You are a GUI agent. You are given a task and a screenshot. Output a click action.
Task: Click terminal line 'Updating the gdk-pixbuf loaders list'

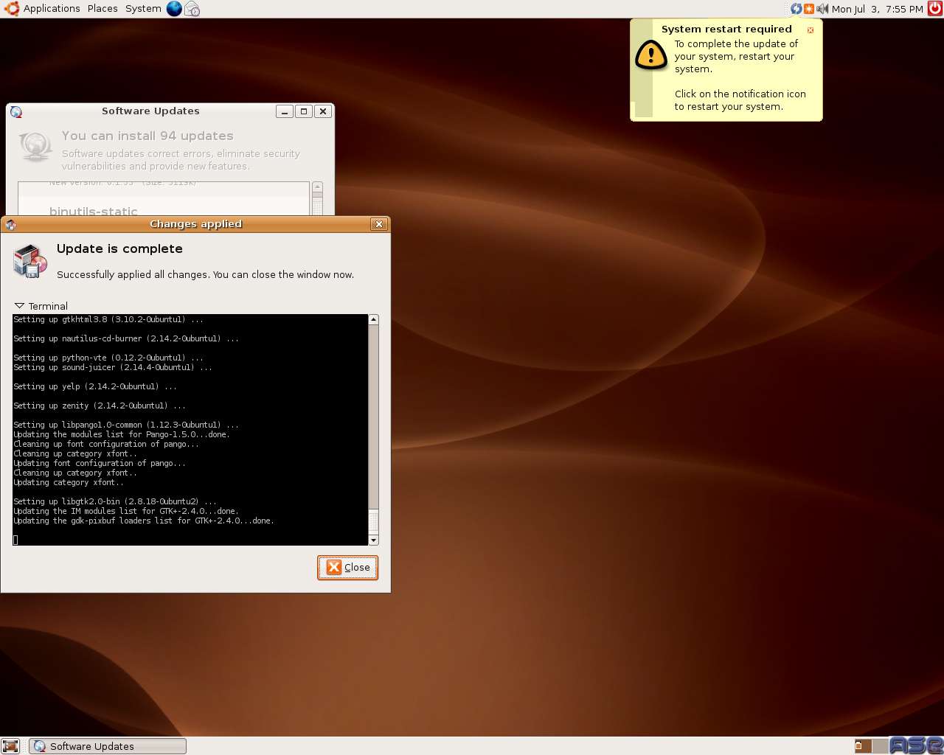144,521
